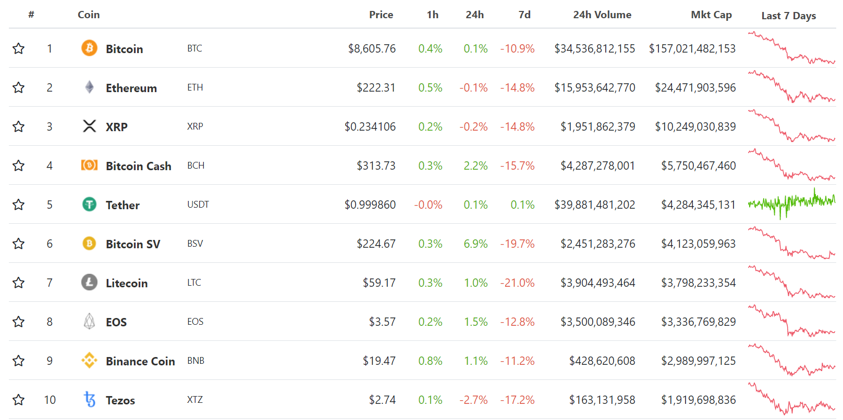
Task: Click the Bitcoin Cash logo icon
Action: click(89, 166)
